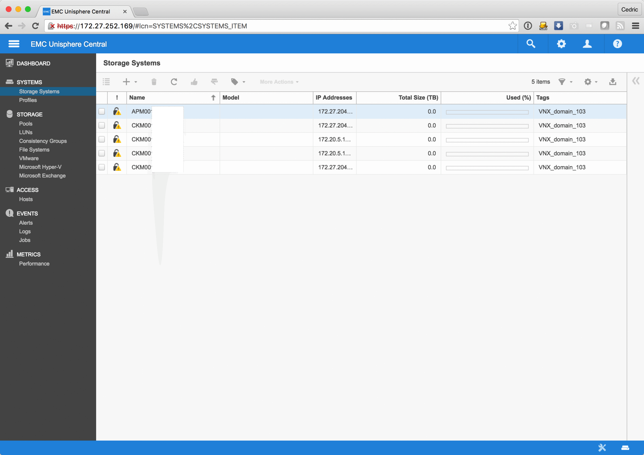
Task: Open Pools under Storage in sidebar
Action: coord(25,123)
